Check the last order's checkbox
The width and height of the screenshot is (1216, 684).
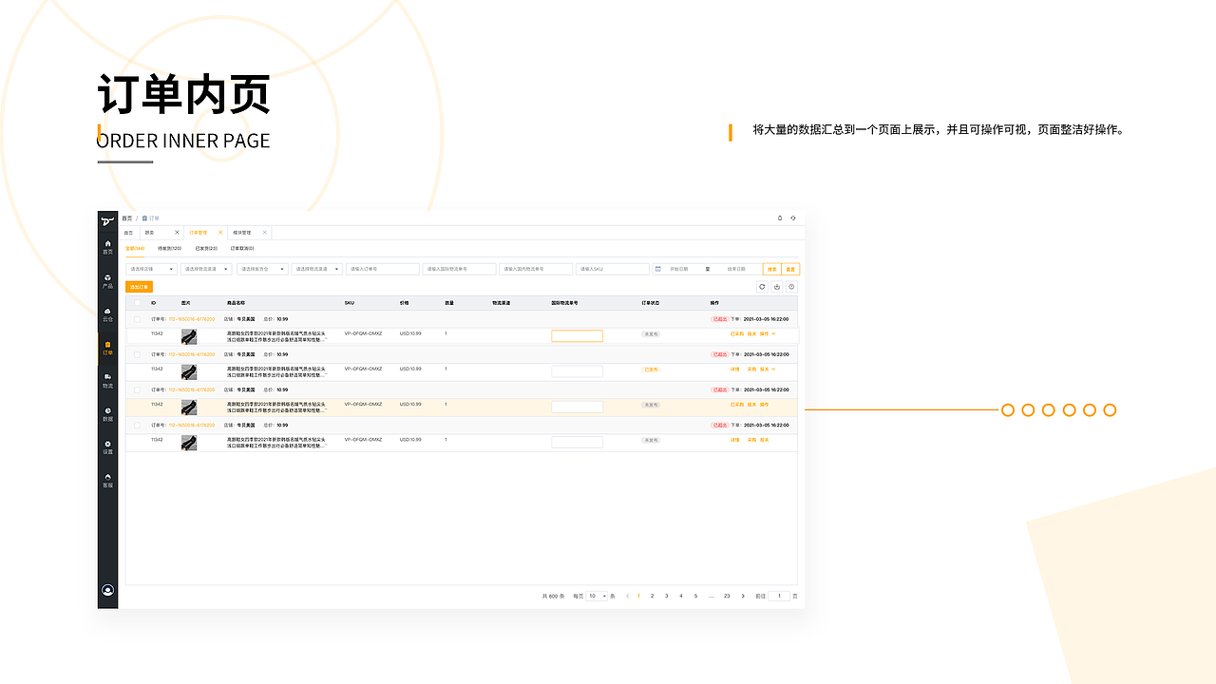click(137, 426)
